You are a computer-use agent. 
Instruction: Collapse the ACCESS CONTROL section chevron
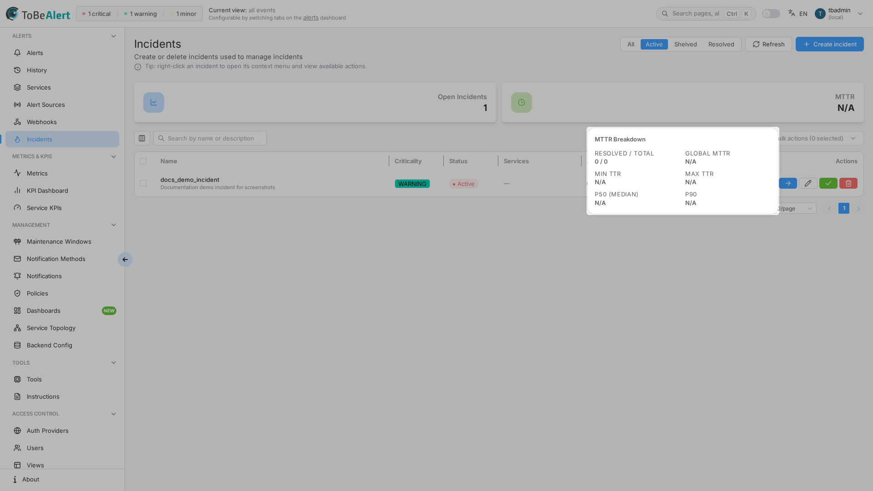(114, 414)
